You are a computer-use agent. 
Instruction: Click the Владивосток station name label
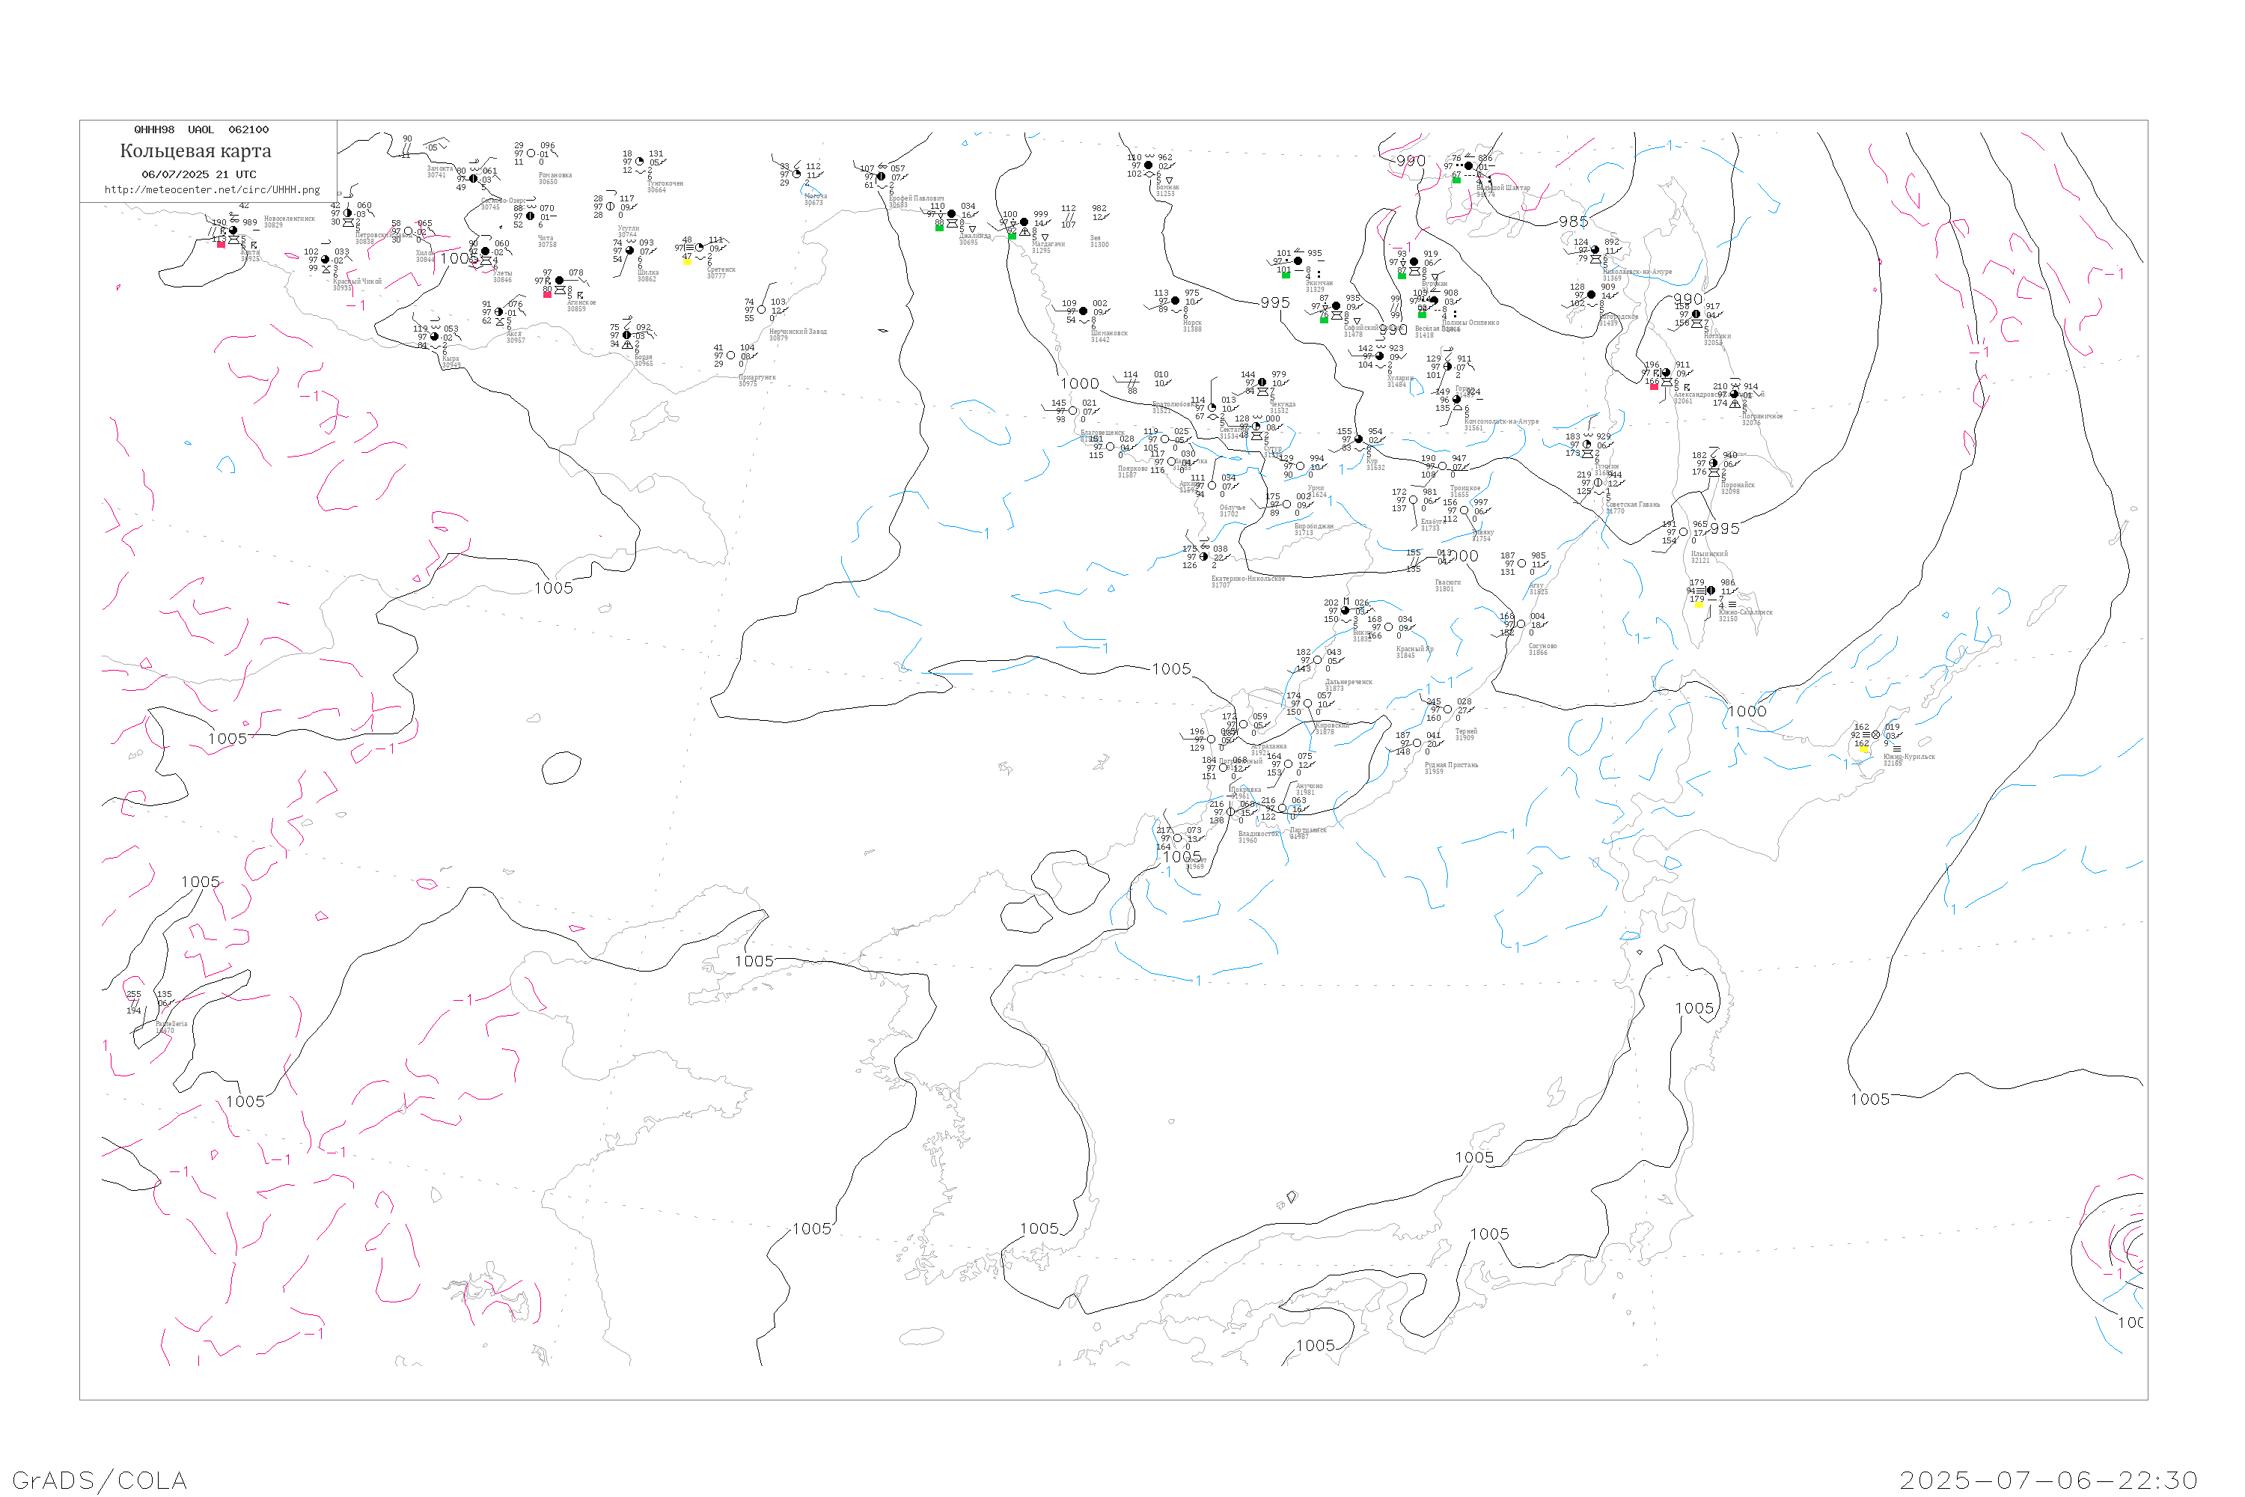pos(1260,834)
